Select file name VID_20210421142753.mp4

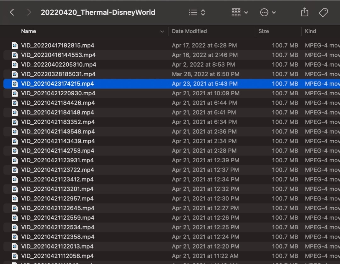point(58,151)
